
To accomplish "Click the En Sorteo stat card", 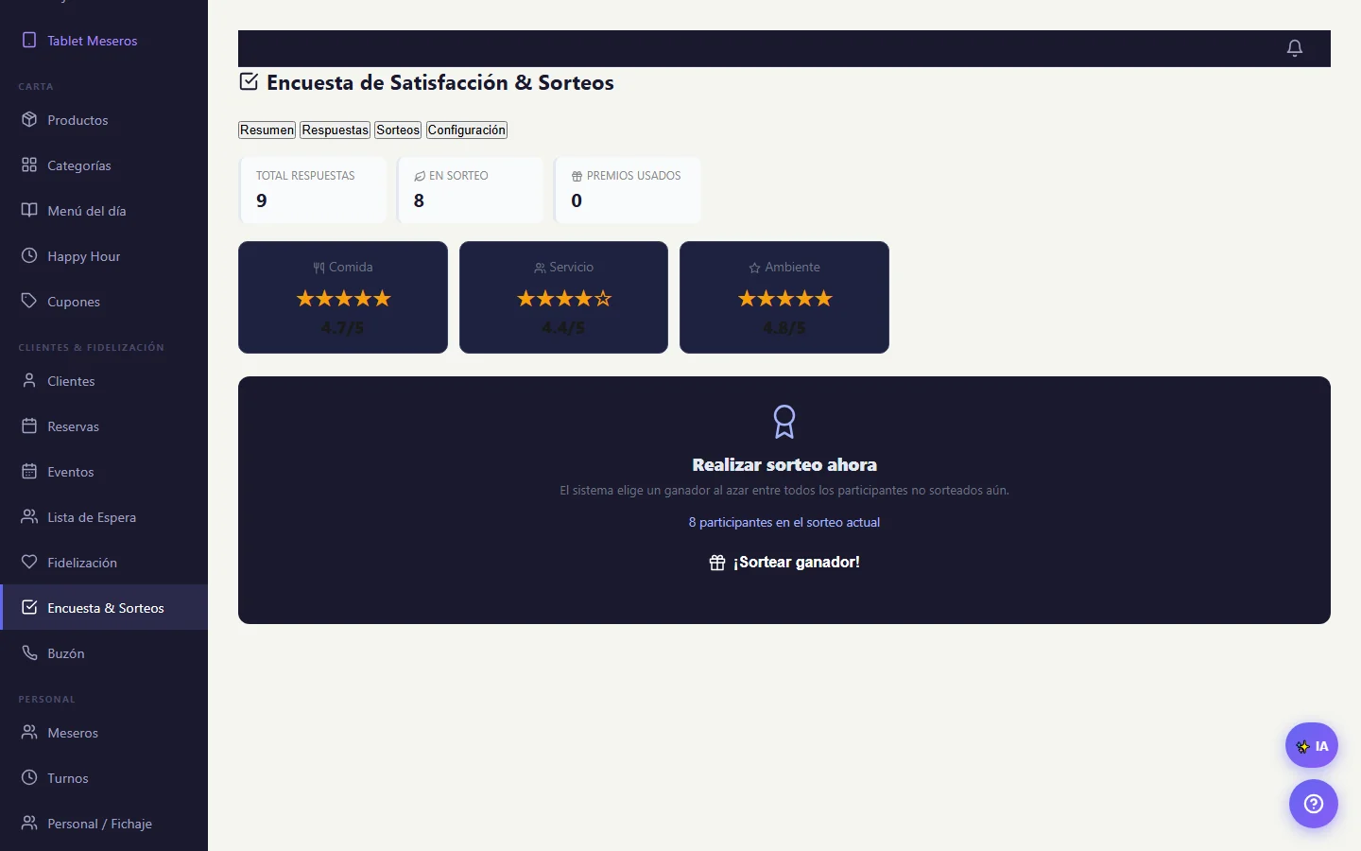I will tap(471, 190).
